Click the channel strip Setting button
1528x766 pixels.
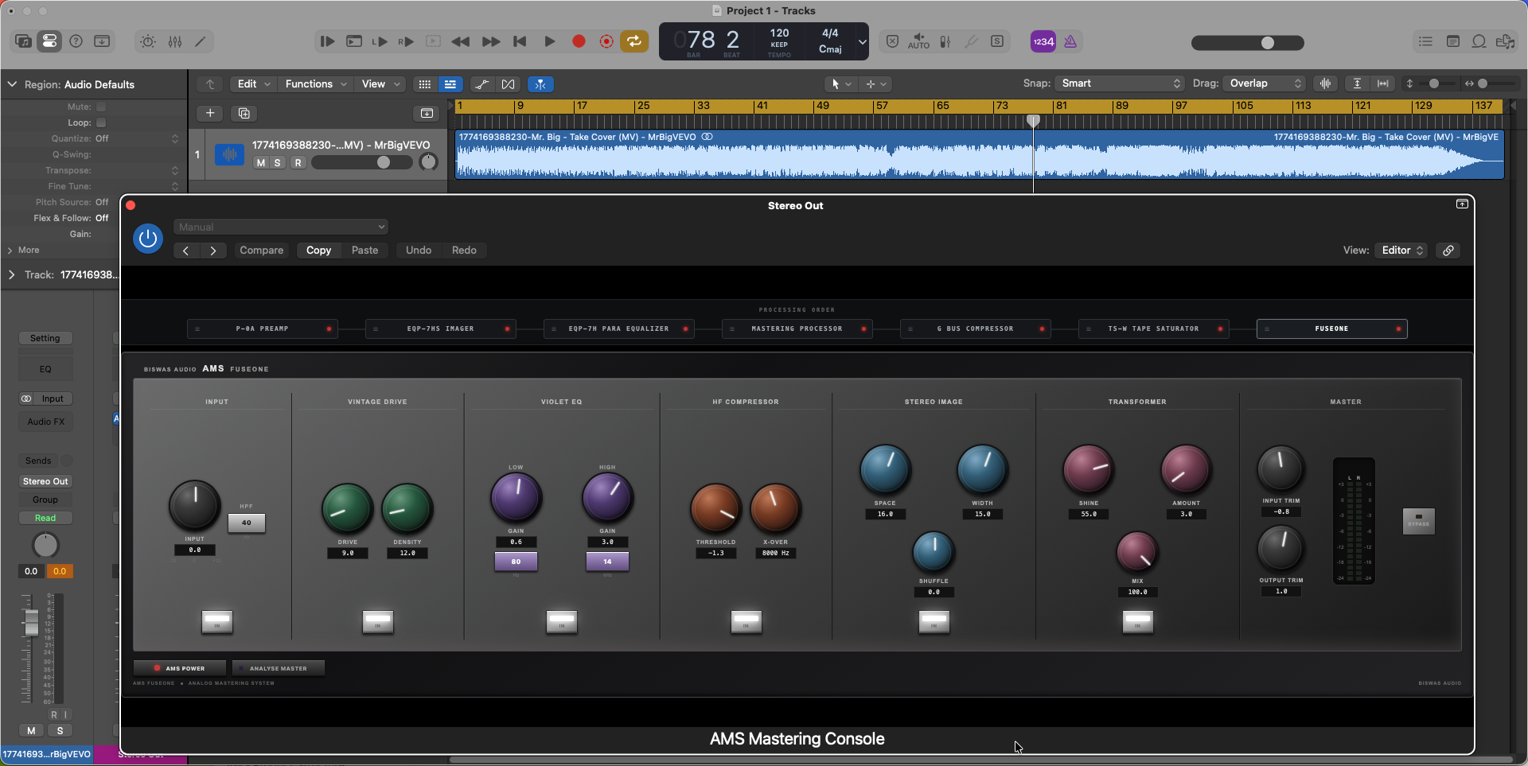coord(45,338)
